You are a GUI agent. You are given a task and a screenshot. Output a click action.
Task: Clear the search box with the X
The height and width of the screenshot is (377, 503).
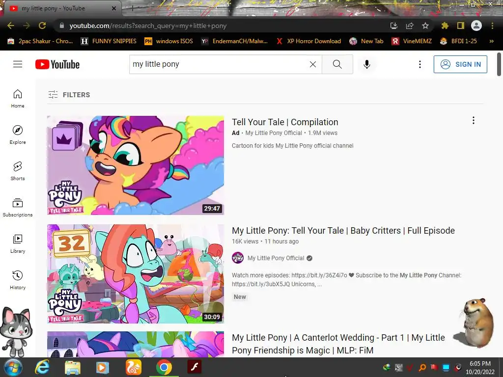313,64
